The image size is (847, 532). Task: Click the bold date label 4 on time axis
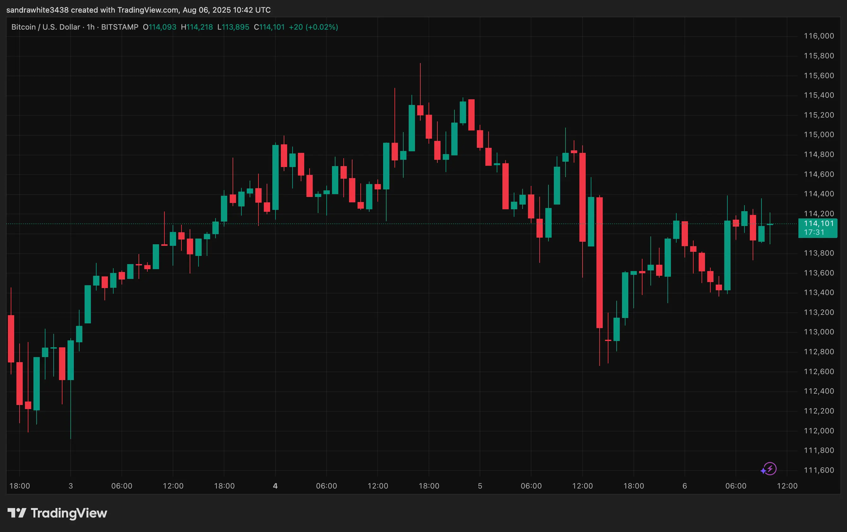(x=275, y=486)
